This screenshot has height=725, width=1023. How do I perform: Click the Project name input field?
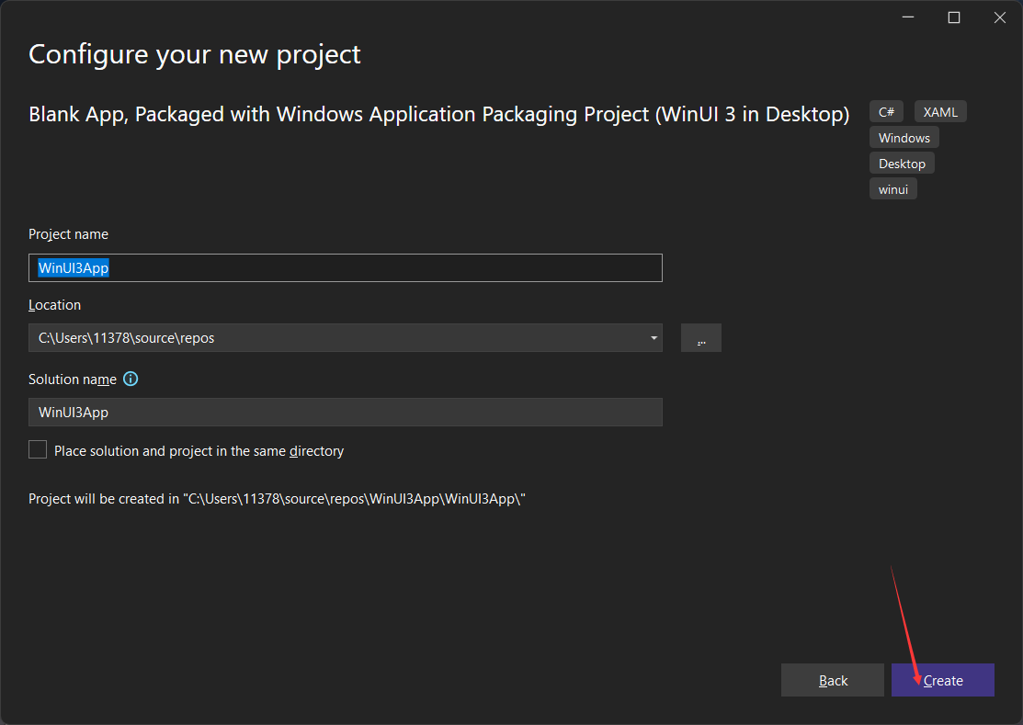pos(345,267)
